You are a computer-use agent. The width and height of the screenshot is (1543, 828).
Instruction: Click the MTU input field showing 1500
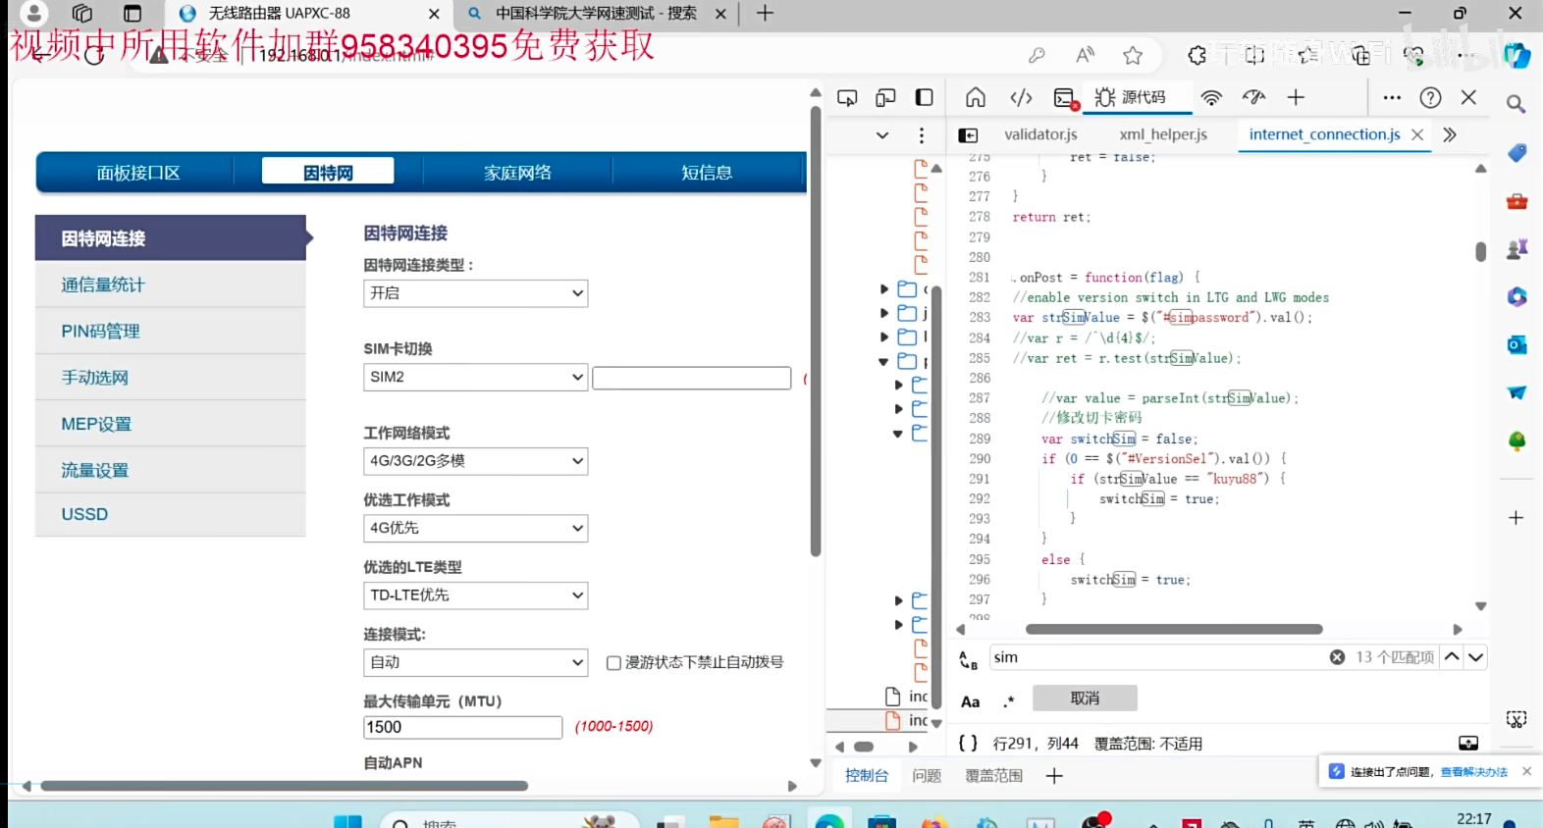[x=462, y=727]
